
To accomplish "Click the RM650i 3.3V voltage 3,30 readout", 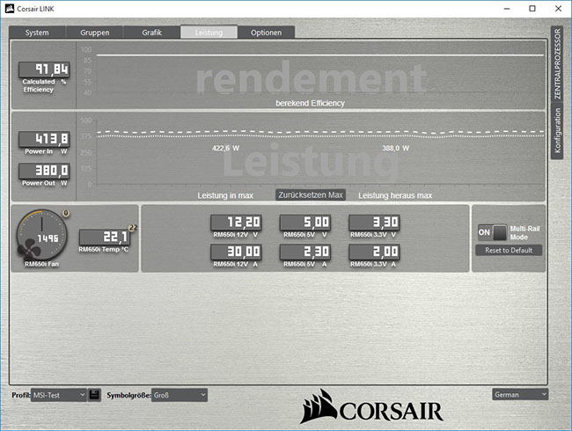I will pos(374,223).
